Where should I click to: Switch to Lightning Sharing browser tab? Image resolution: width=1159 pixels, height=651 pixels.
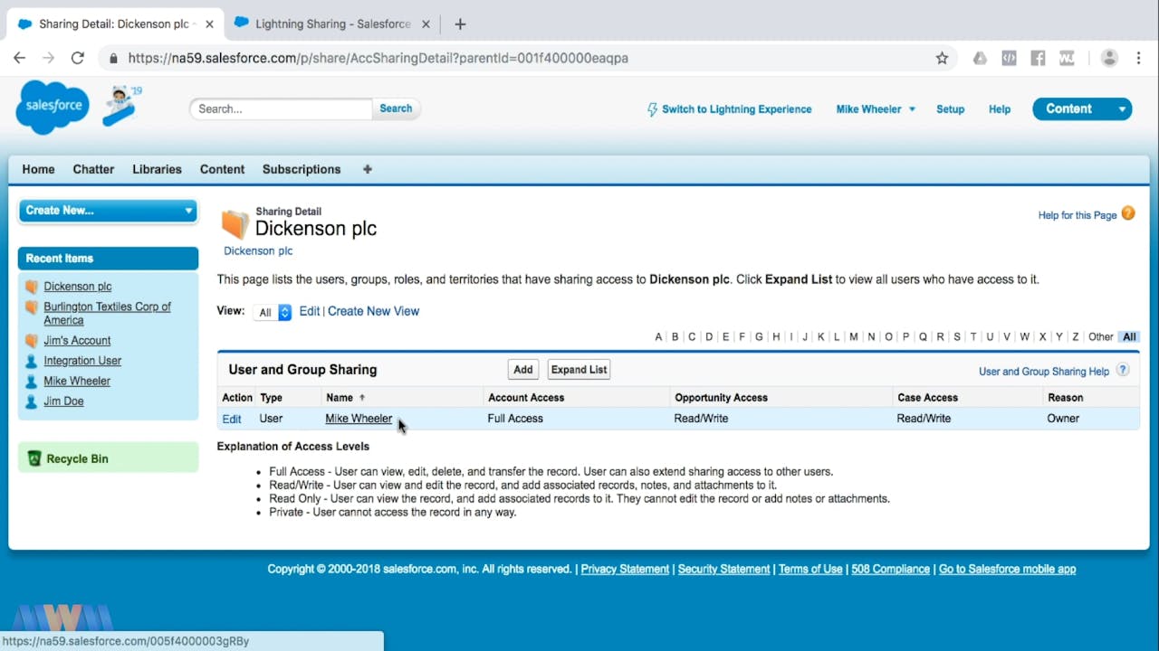pos(331,24)
